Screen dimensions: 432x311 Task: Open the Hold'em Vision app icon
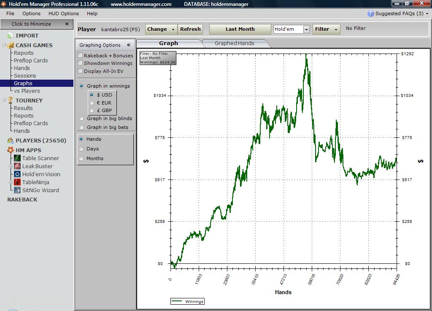[x=17, y=174]
